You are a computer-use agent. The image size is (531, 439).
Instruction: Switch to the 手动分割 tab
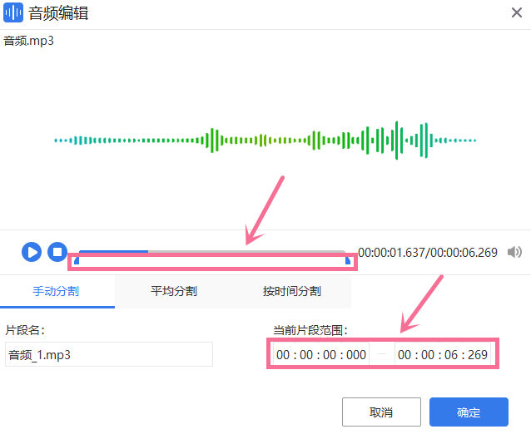[x=57, y=291]
